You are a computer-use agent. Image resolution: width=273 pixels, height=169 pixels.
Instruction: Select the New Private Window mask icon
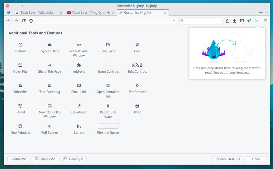pyautogui.click(x=79, y=45)
